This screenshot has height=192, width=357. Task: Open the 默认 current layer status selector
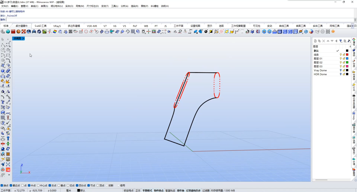click(x=81, y=190)
